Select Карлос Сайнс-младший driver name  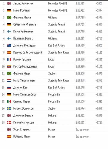pyautogui.click(x=28, y=52)
